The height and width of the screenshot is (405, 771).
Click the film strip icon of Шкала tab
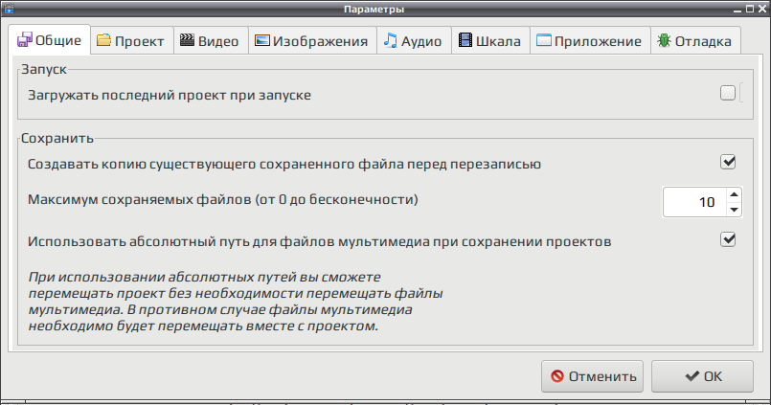coord(465,40)
